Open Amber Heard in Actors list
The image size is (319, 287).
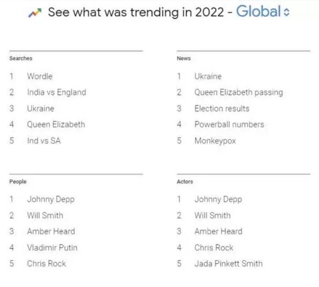[218, 231]
